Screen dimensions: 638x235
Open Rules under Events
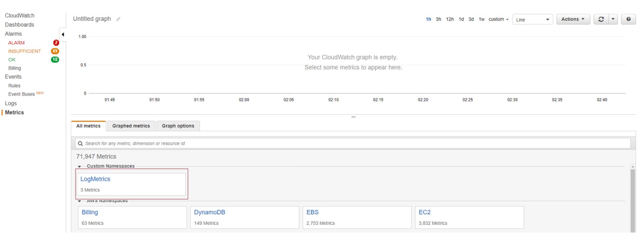click(14, 86)
